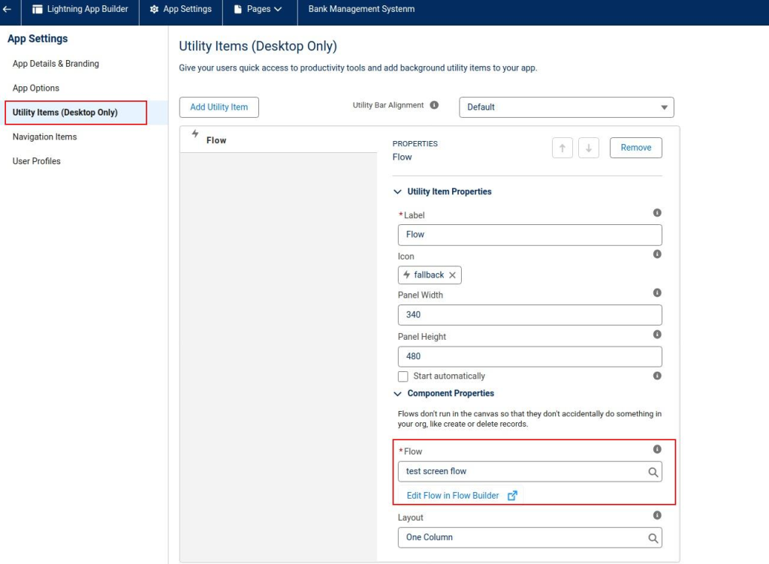Click the Layout One Column field
The width and height of the screenshot is (769, 564).
pos(529,538)
